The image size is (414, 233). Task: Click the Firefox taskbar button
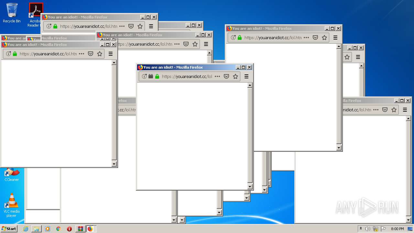click(91, 229)
